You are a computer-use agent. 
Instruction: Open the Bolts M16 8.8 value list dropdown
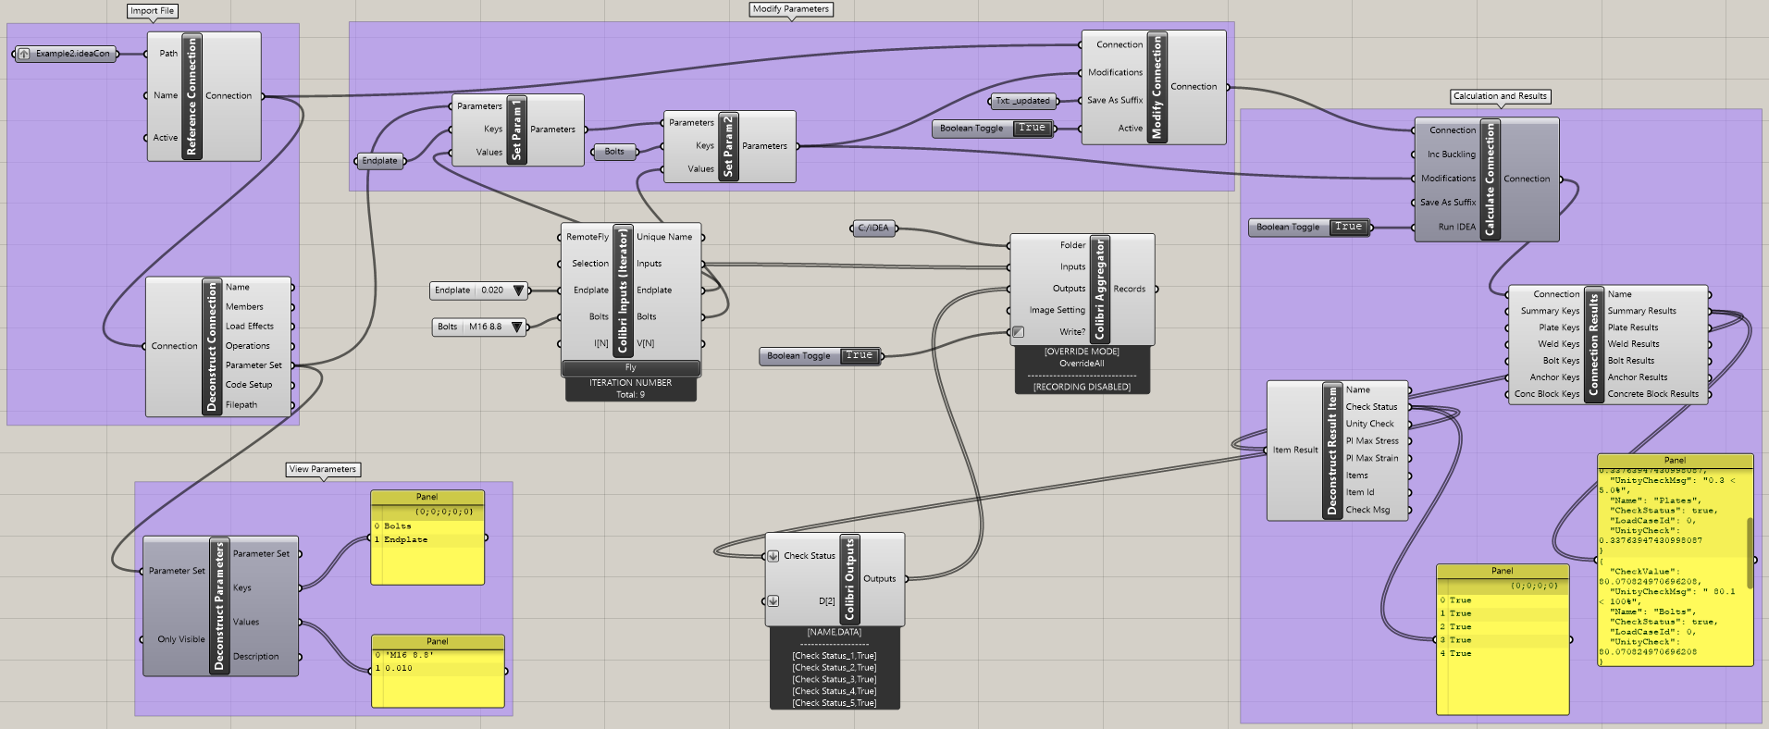tap(517, 327)
